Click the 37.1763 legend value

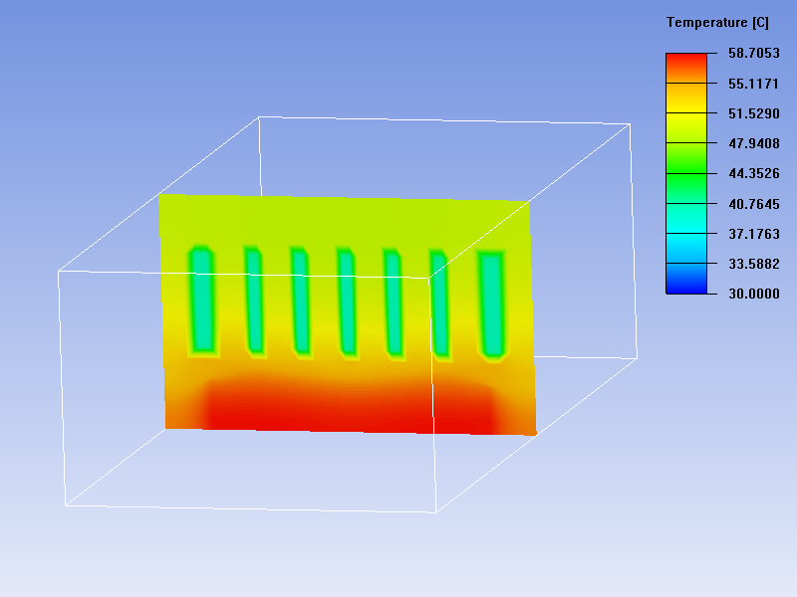754,234
